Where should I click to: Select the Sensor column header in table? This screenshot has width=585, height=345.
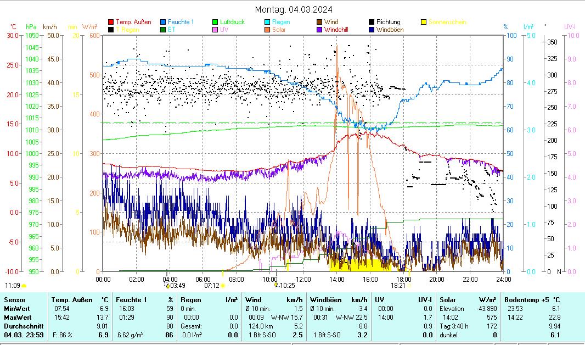(14, 301)
